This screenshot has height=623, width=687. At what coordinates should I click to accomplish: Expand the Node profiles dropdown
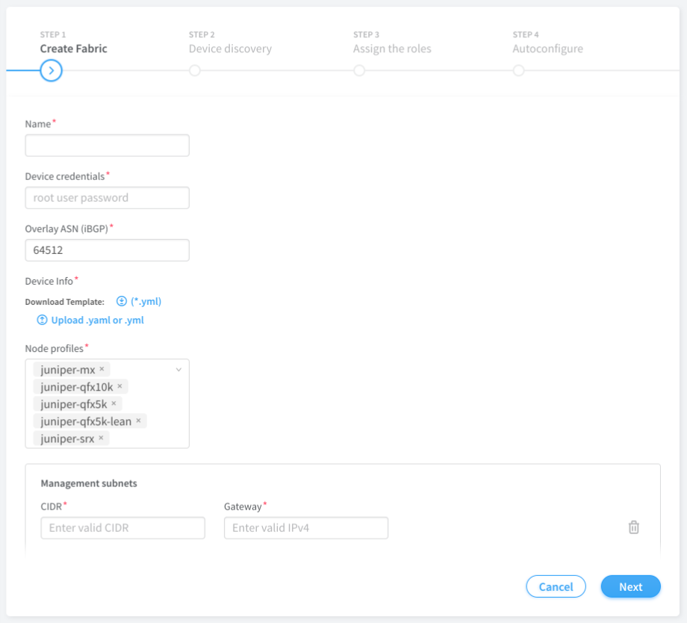(x=178, y=370)
